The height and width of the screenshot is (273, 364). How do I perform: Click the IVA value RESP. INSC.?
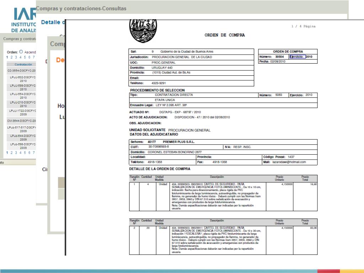(x=242, y=147)
